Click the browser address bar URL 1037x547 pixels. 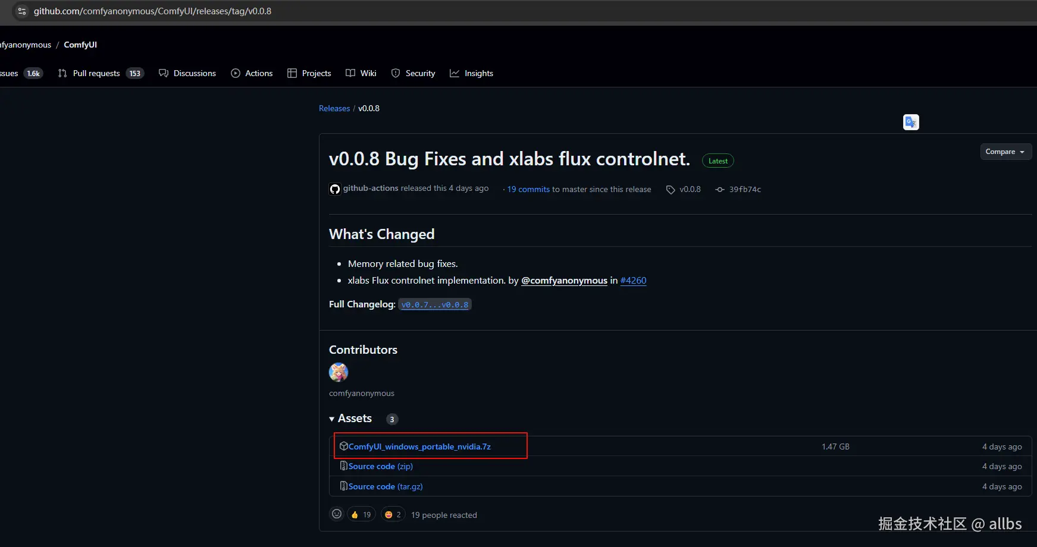tap(152, 11)
